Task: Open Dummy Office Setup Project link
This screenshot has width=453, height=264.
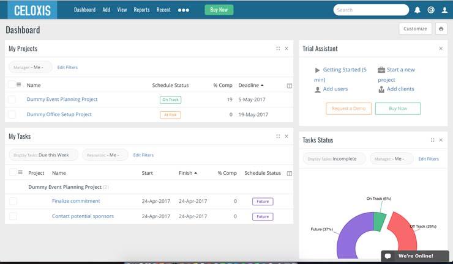Action: click(59, 114)
